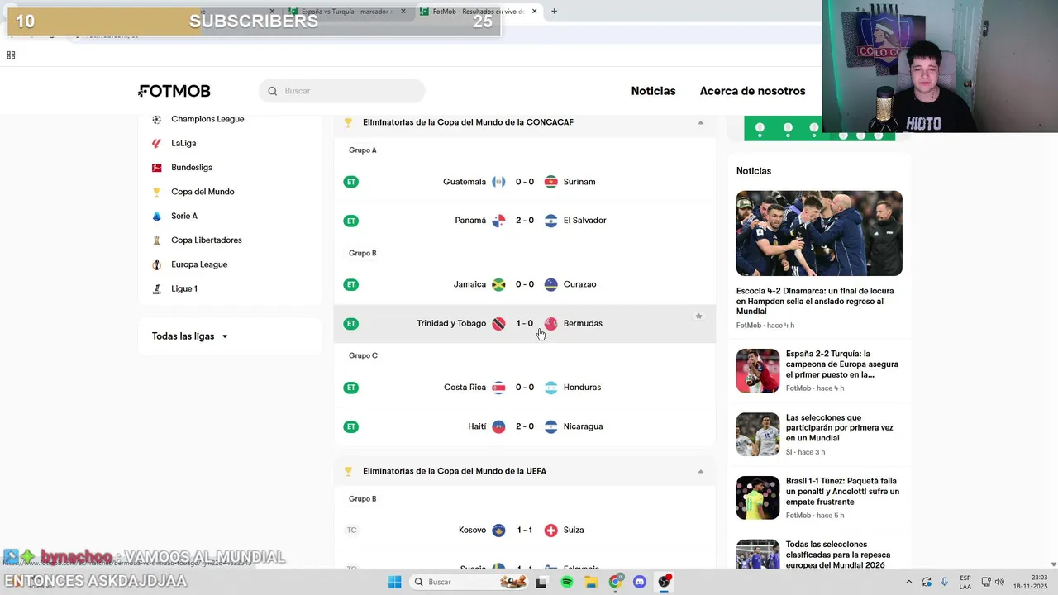Click the Kosovo flag icon
This screenshot has width=1058, height=595.
point(498,530)
